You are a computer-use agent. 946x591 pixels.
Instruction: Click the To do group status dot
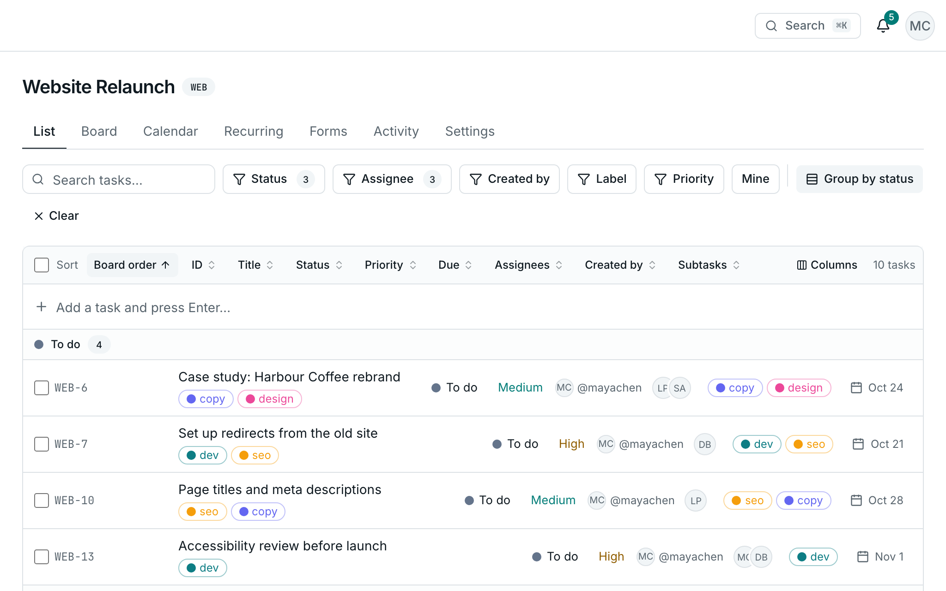(x=39, y=344)
